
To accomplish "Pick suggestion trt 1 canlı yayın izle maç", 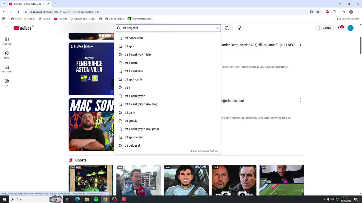I will coord(167,104).
